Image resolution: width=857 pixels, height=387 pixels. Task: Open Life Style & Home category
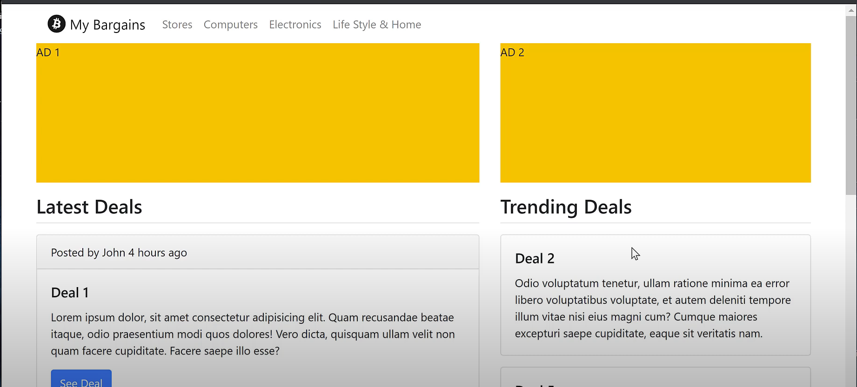[x=377, y=25]
